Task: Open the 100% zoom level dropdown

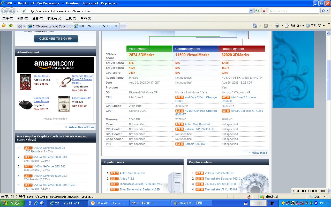Action: tap(324, 197)
